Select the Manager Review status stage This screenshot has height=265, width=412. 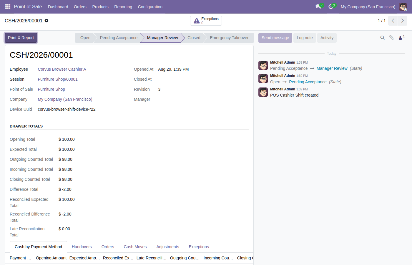[162, 38]
